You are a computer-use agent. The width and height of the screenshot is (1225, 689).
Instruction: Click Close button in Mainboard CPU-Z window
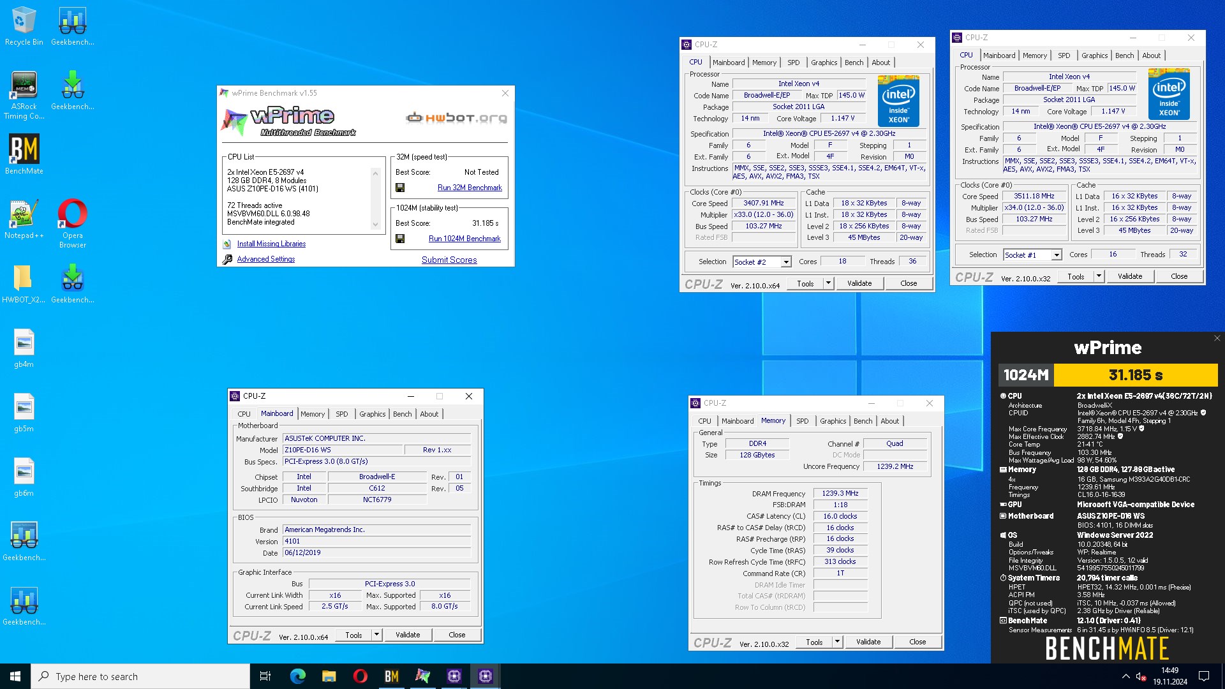pos(457,635)
